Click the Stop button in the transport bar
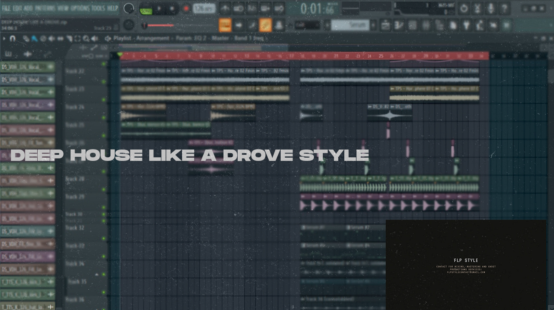This screenshot has height=310, width=554. pos(172,7)
